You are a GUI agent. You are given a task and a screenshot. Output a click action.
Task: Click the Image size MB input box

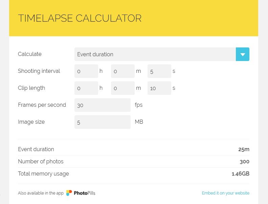pyautogui.click(x=102, y=122)
